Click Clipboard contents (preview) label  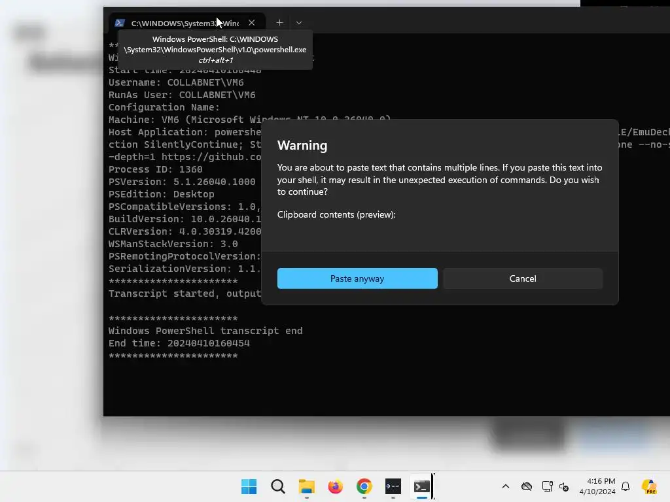(x=336, y=214)
